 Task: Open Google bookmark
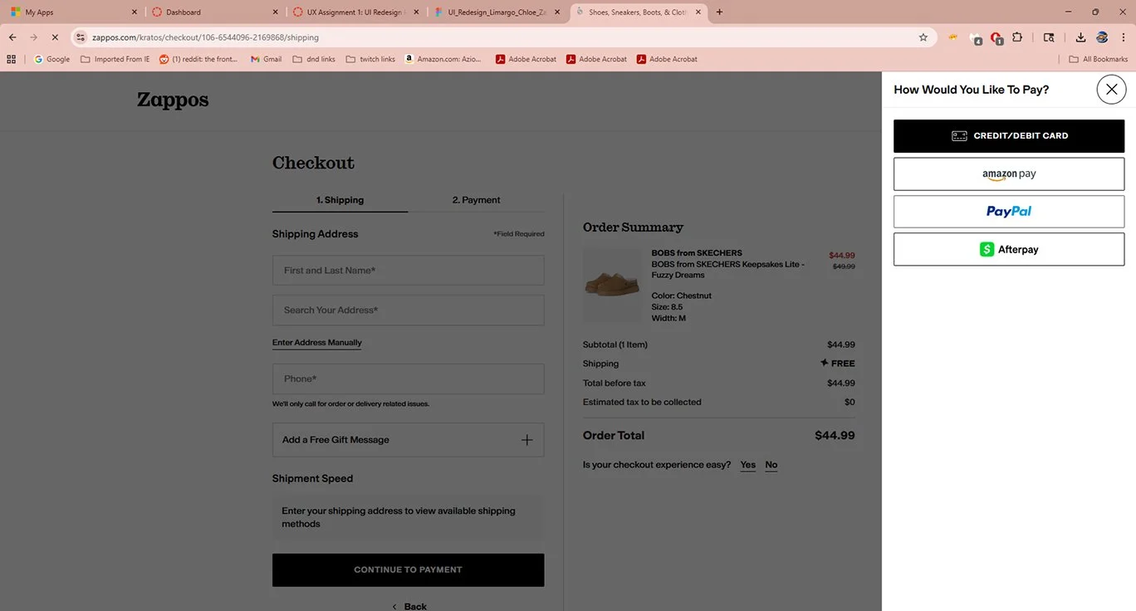51,59
